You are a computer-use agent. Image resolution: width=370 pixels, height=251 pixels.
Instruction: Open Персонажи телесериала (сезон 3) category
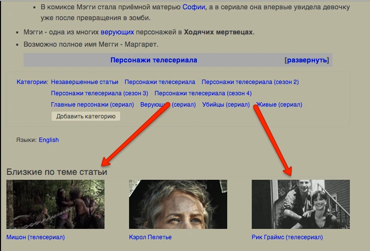point(100,93)
